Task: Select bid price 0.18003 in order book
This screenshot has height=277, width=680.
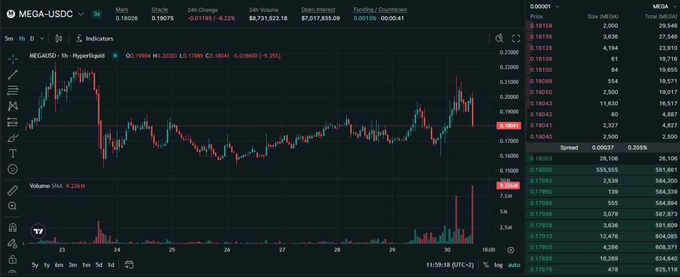Action: 541,159
